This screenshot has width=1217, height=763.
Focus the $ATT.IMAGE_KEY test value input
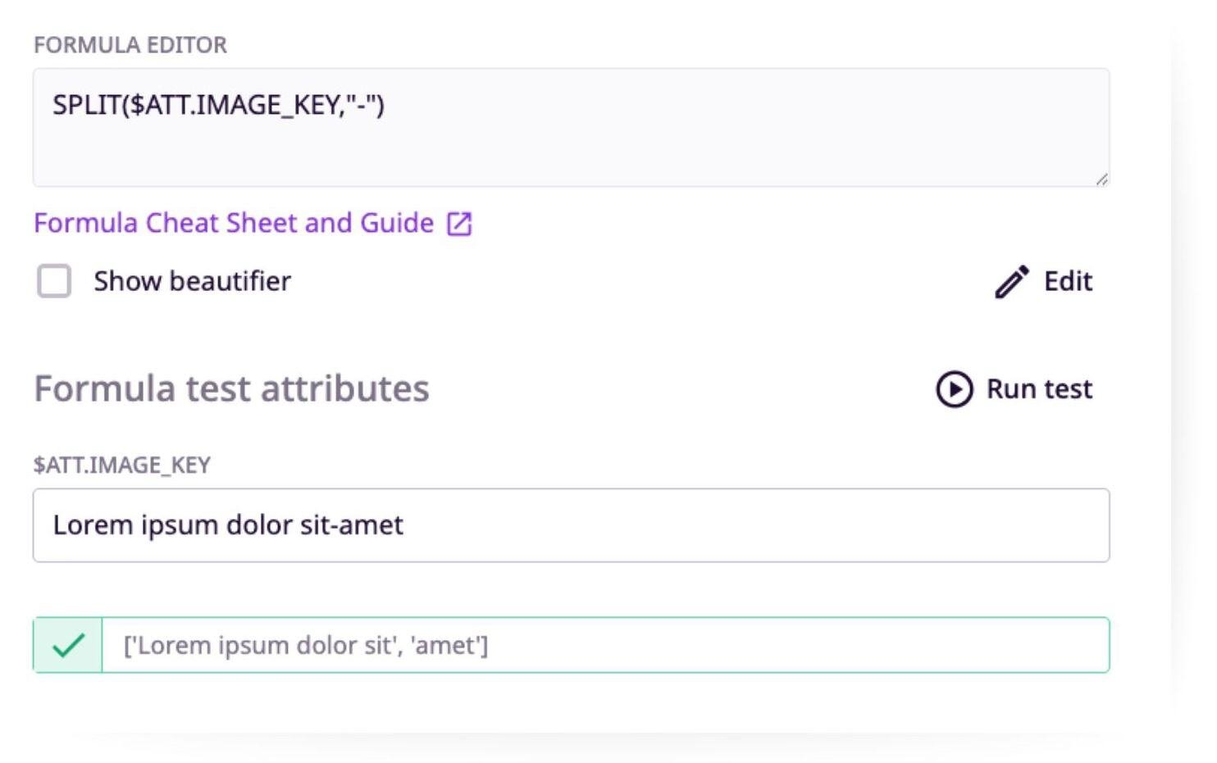click(x=571, y=525)
